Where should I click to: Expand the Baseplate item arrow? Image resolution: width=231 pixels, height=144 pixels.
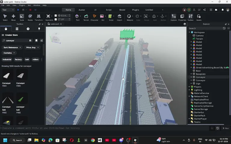pyautogui.click(x=191, y=74)
